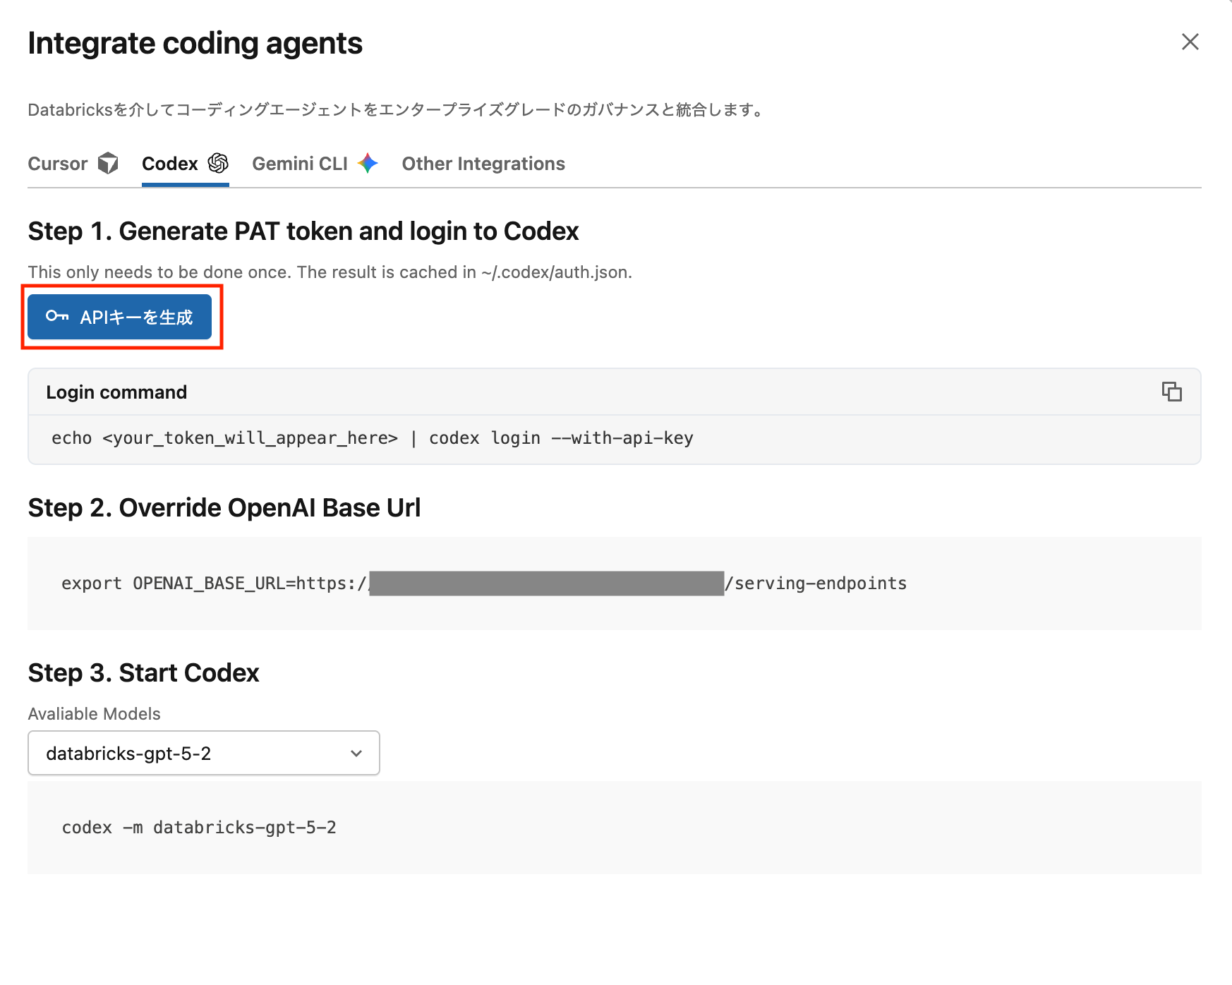
Task: Click the Codex OpenAI logo icon
Action: coord(218,163)
